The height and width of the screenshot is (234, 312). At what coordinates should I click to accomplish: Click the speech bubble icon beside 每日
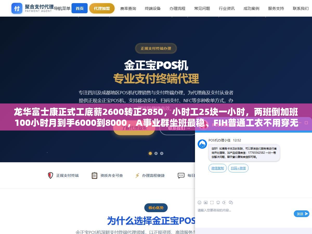(181, 175)
